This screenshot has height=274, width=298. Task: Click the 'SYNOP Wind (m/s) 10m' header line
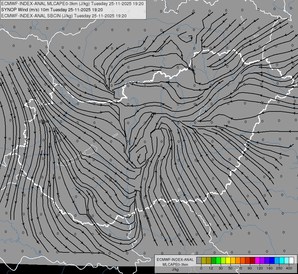(52, 10)
